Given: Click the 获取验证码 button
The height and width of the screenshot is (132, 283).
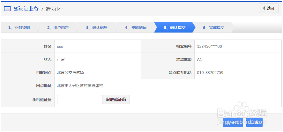Looking at the screenshot, I should 116,99.
